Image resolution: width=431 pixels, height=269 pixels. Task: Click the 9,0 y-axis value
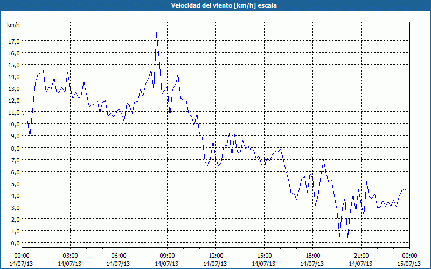[x=15, y=136]
